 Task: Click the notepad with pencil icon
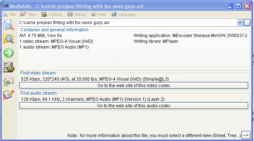point(8,95)
